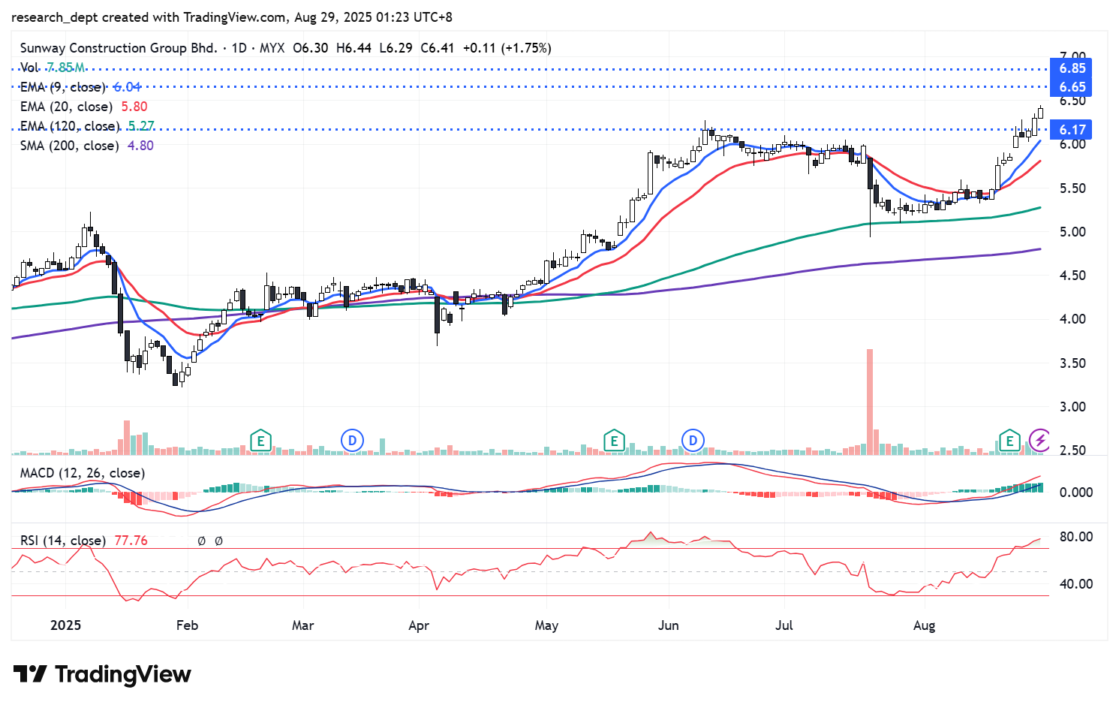Click the +0.11 (+1.75%) change value
The height and width of the screenshot is (708, 1119).
(x=507, y=48)
